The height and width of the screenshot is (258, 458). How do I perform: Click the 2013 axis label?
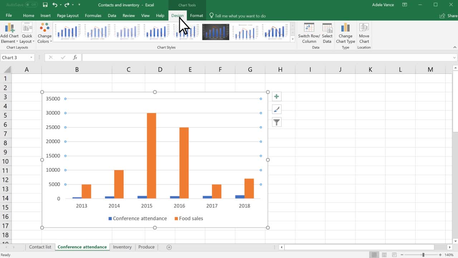[82, 206]
